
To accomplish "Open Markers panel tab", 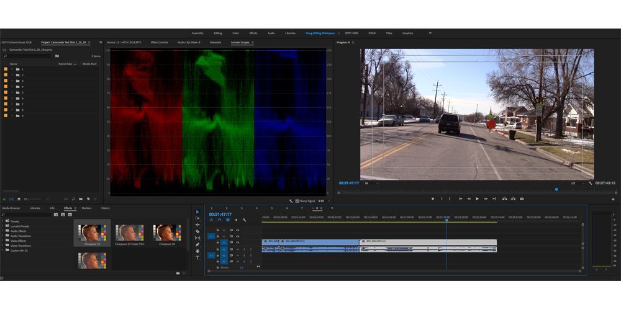I will coord(87,208).
